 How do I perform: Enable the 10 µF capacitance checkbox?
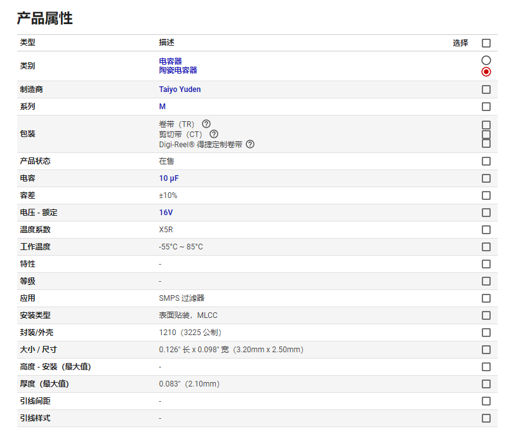tap(486, 178)
